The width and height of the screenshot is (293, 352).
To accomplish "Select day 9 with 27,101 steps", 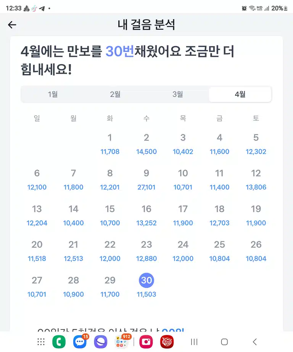I will [146, 179].
